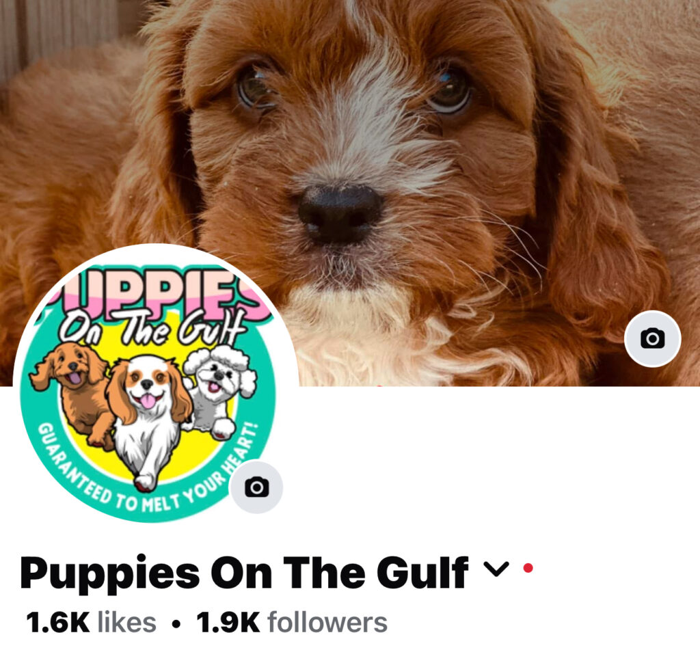Click the puppy's left eye in cover photo
Image resolution: width=700 pixels, height=648 pixels.
256,87
